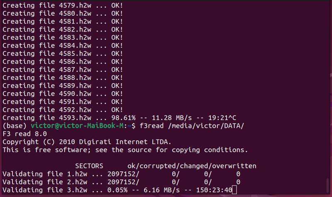
Task: Click the F3 read 8.0 version line
Action: click(x=24, y=134)
